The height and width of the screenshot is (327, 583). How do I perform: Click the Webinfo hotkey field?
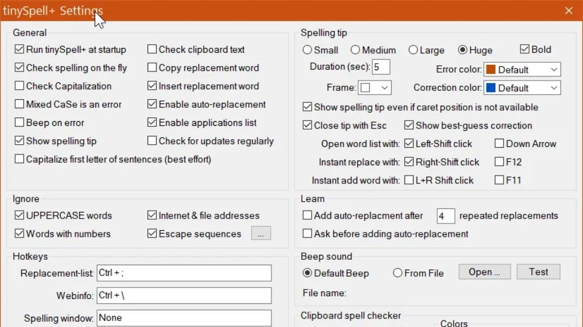(184, 295)
